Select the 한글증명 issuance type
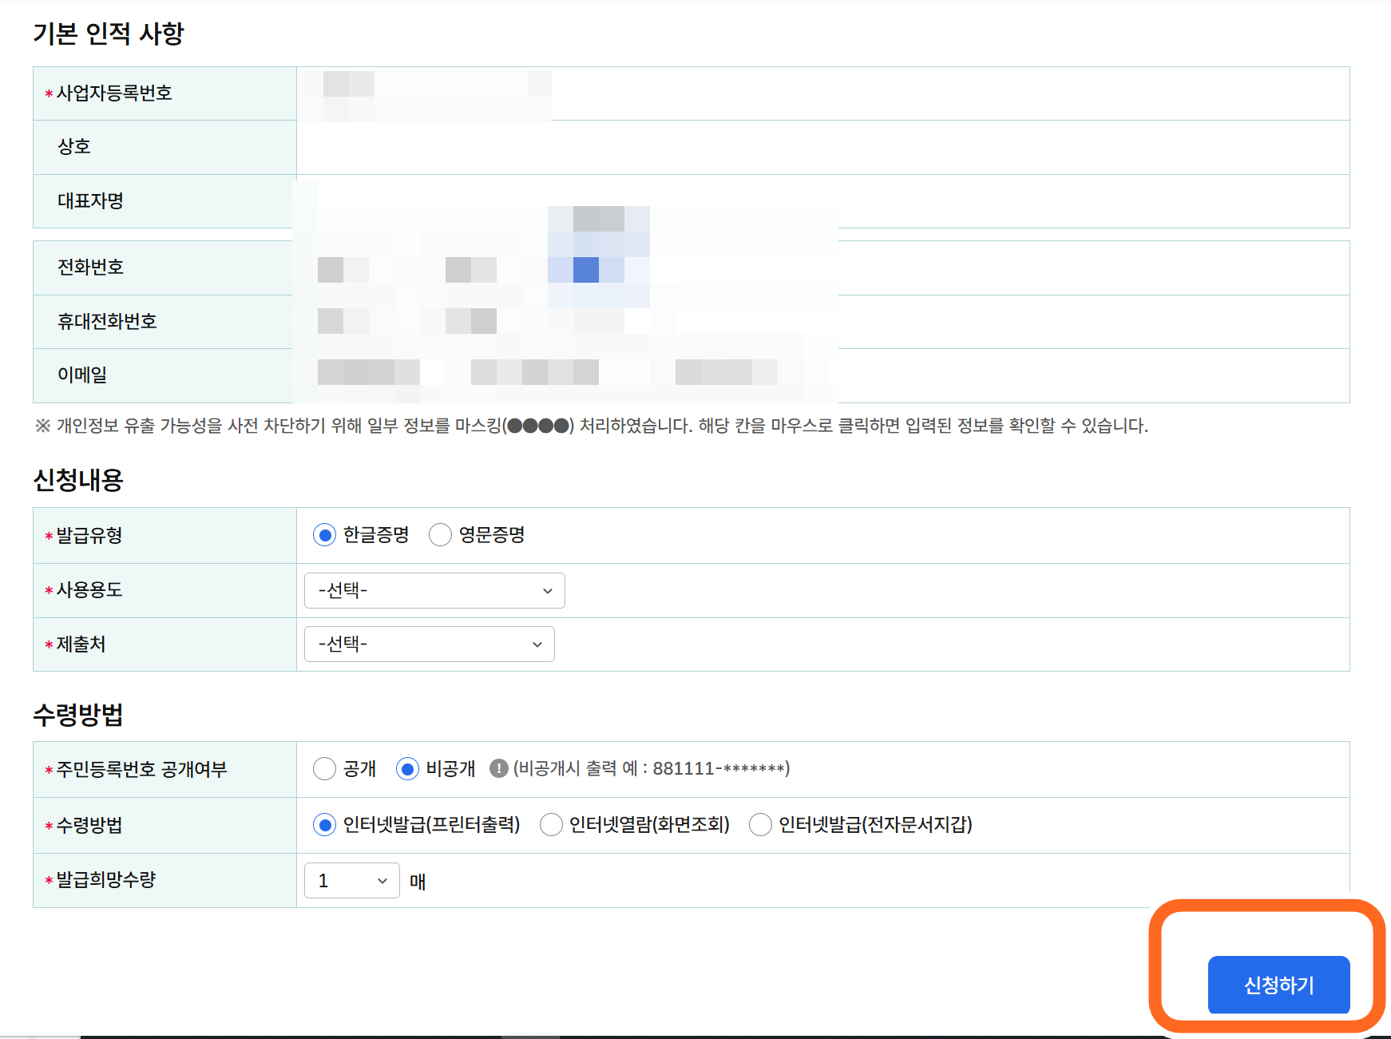The width and height of the screenshot is (1391, 1039). pyautogui.click(x=324, y=535)
